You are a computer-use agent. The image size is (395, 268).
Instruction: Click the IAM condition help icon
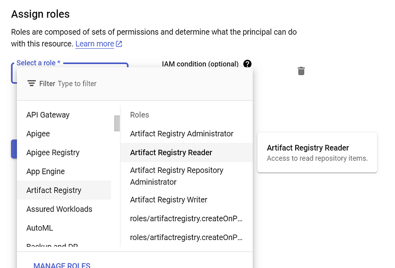[x=247, y=64]
